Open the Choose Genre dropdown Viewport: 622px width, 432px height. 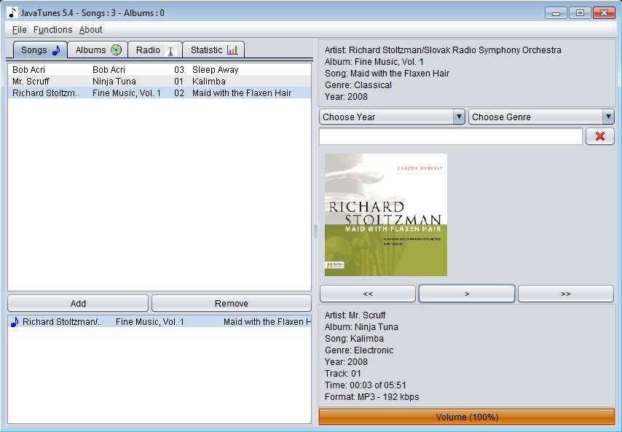tap(541, 117)
